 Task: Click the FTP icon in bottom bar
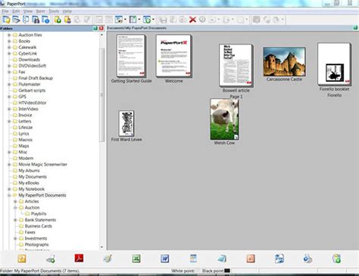coord(279,259)
